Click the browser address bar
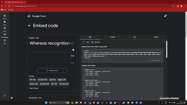Viewport: 187px width, 105px height. 92,6
